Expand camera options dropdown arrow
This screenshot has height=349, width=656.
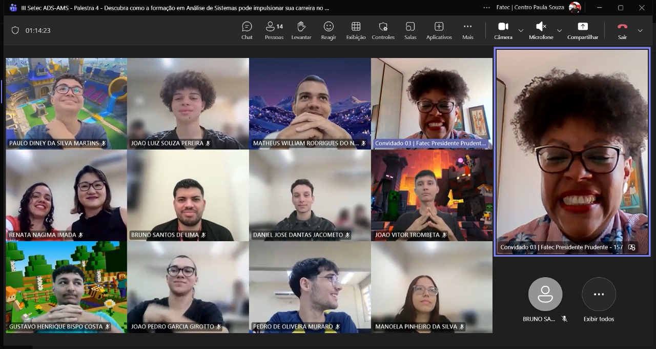point(521,31)
